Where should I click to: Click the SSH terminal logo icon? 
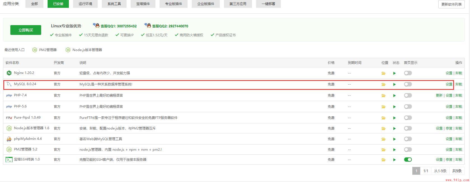coord(9,160)
